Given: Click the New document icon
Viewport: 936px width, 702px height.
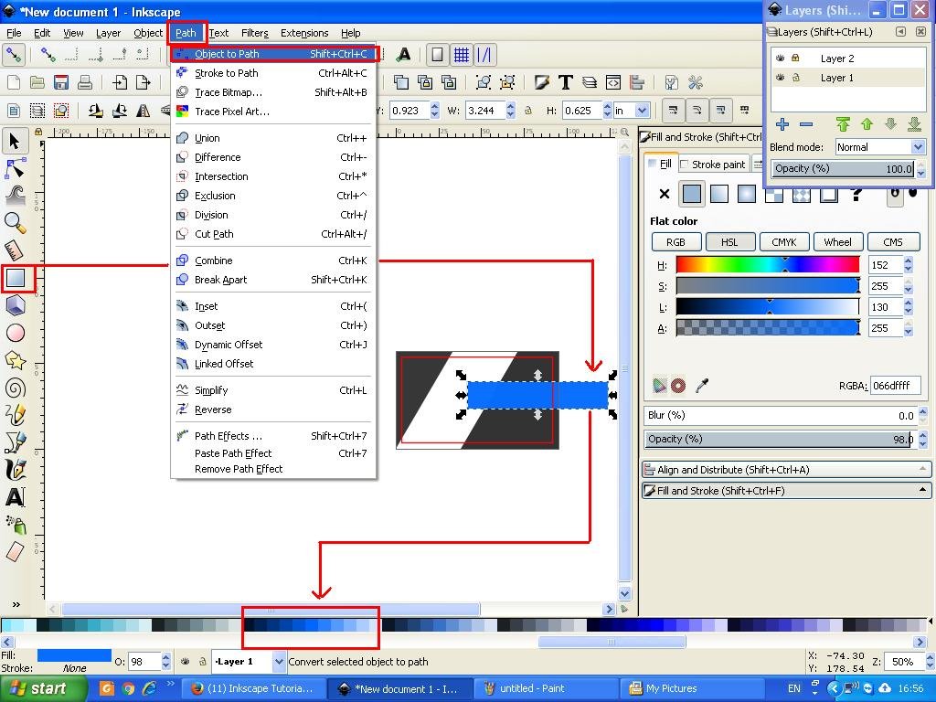Looking at the screenshot, I should [14, 82].
